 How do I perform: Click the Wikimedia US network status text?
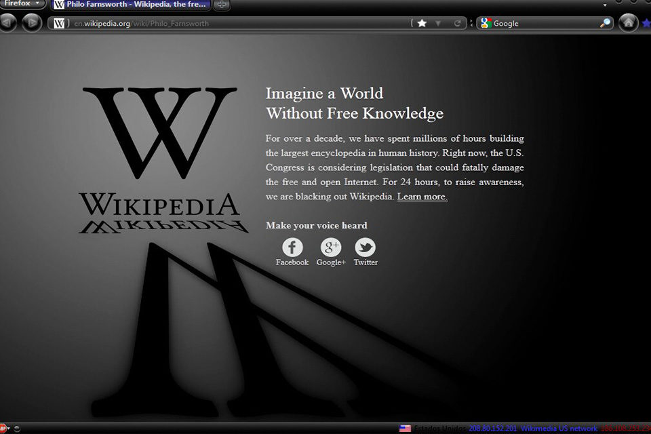pos(559,429)
